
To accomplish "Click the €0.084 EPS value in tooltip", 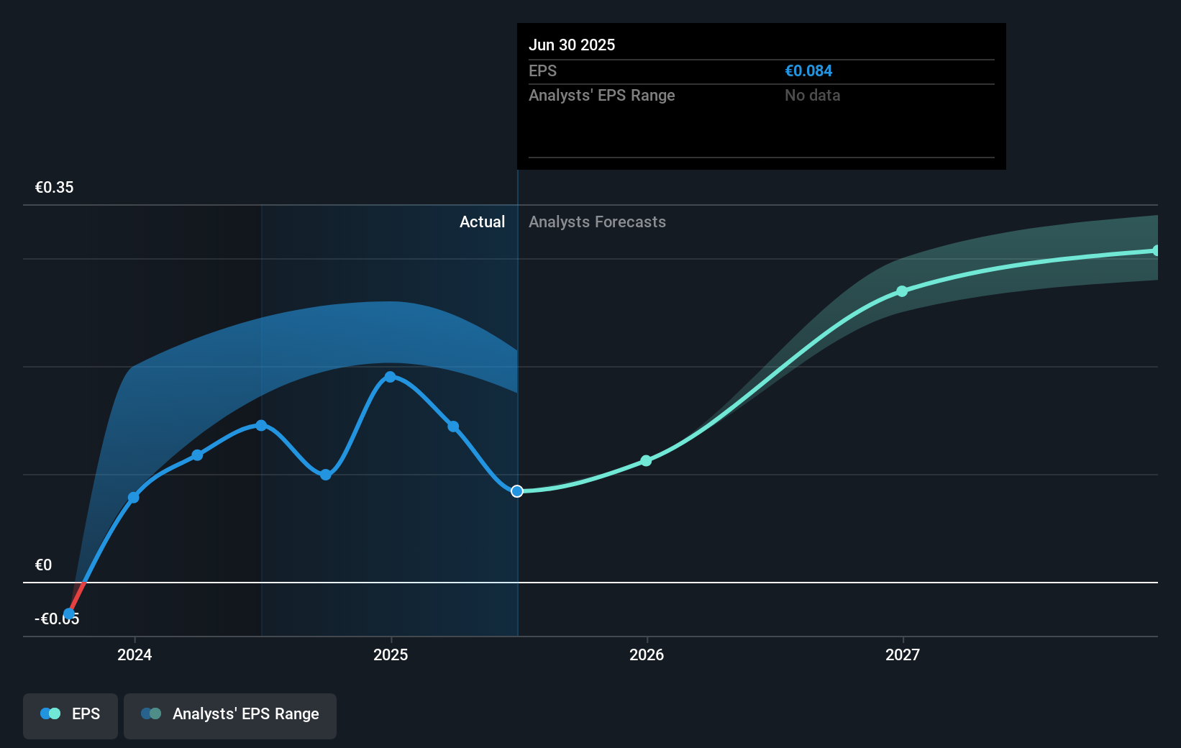I will pos(808,70).
